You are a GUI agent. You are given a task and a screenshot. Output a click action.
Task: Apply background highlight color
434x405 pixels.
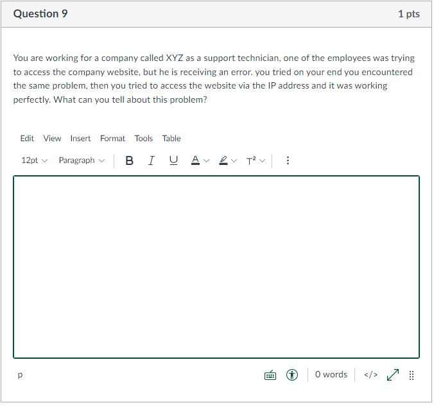tap(223, 160)
